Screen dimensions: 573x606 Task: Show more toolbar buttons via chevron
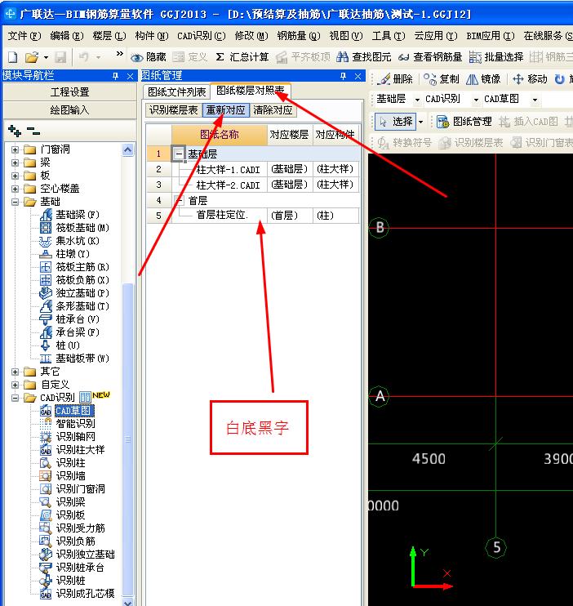(119, 54)
